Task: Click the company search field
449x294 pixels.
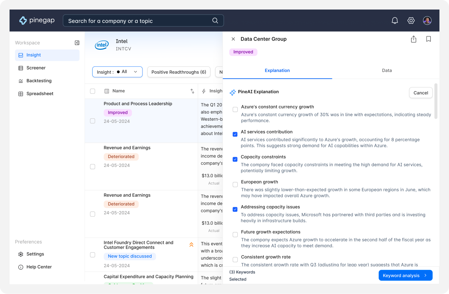Action: coord(143,21)
